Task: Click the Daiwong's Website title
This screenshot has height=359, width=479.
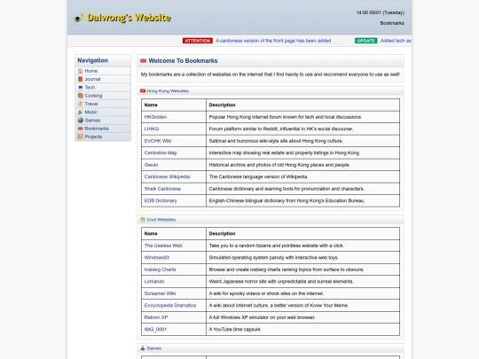Action: pyautogui.click(x=129, y=18)
